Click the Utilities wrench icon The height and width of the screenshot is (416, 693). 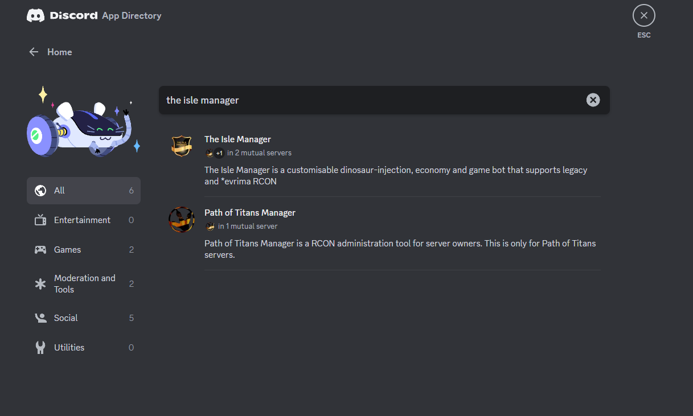pos(40,348)
